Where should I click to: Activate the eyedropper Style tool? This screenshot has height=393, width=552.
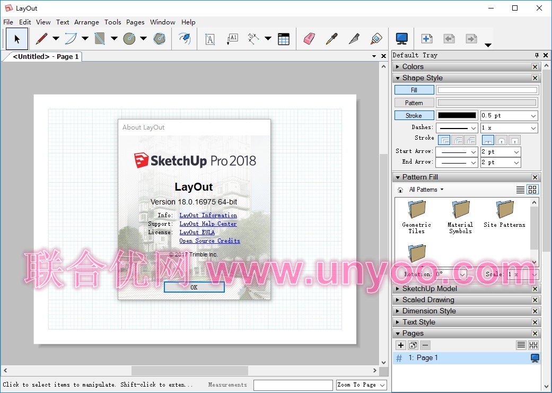tap(331, 39)
